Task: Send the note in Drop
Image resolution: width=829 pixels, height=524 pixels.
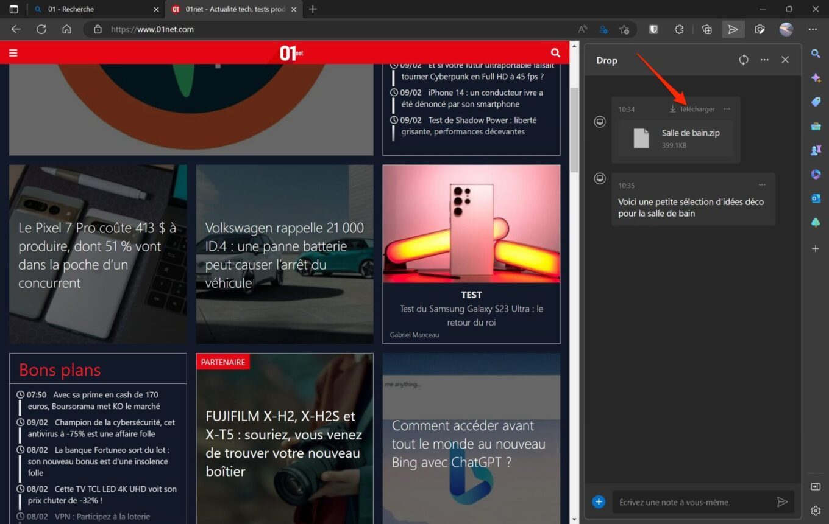Action: pyautogui.click(x=782, y=502)
